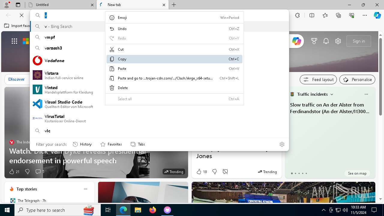Screen dimensions: 384x216
Task: Filter search by Favorites
Action: click(111, 144)
